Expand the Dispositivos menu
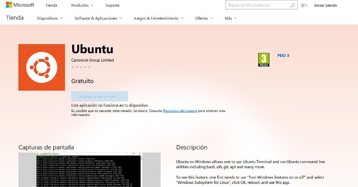Viewport: 358px width, 187px height. [49, 18]
